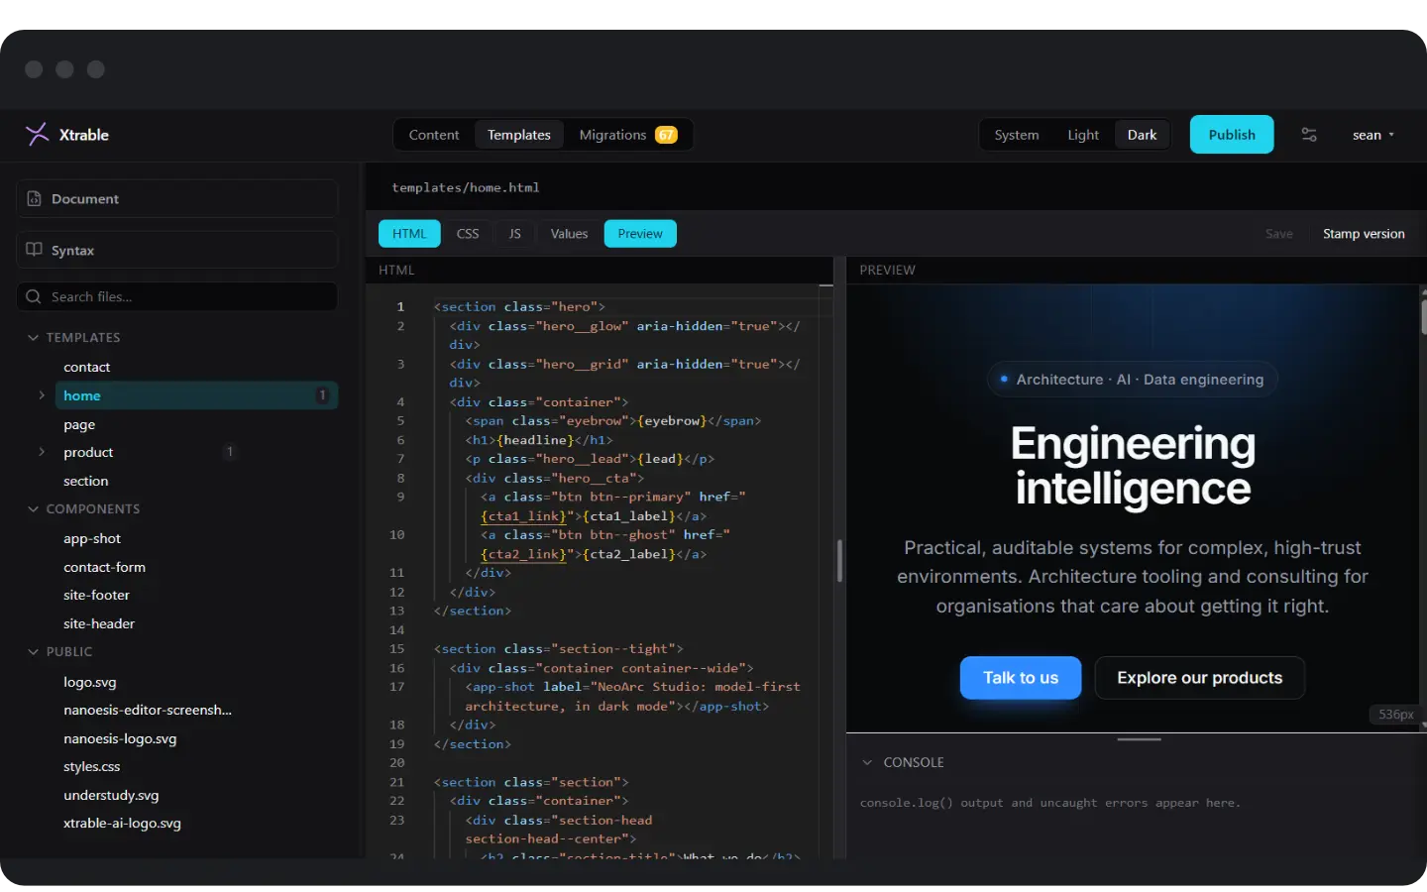Expand the product template chevron
The width and height of the screenshot is (1427, 892).
(42, 452)
